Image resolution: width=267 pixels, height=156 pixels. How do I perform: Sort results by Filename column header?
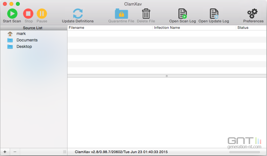coord(110,28)
